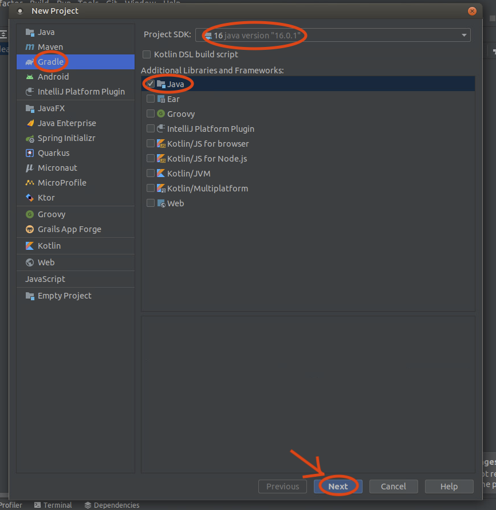This screenshot has height=510, width=496.
Task: Select the Maven icon in sidebar
Action: pyautogui.click(x=30, y=47)
